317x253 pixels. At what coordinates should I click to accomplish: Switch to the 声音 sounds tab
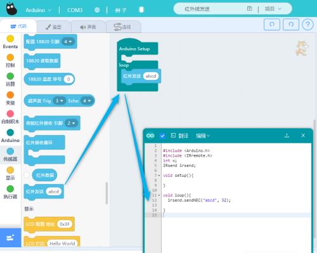pos(88,27)
